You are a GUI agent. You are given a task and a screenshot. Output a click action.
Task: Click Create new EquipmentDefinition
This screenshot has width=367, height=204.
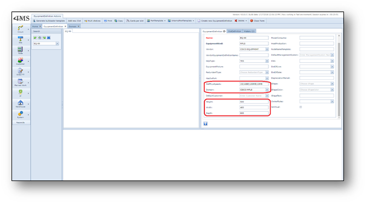click(215, 21)
